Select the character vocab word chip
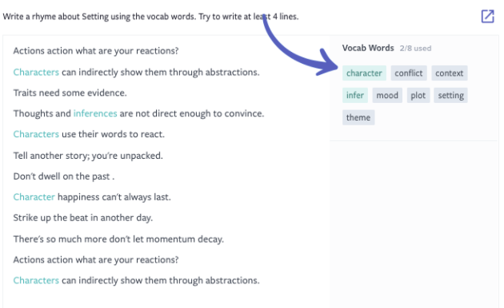This screenshot has height=308, width=504. click(x=364, y=73)
